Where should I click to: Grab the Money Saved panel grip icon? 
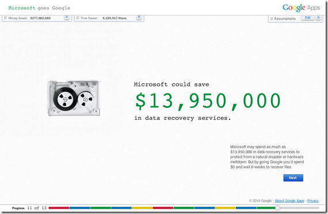tap(5, 18)
